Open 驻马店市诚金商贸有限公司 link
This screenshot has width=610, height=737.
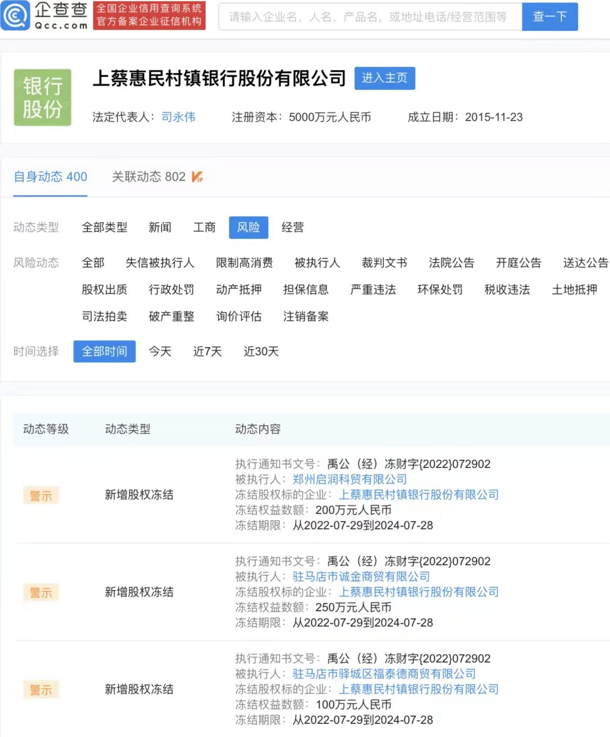(x=361, y=576)
